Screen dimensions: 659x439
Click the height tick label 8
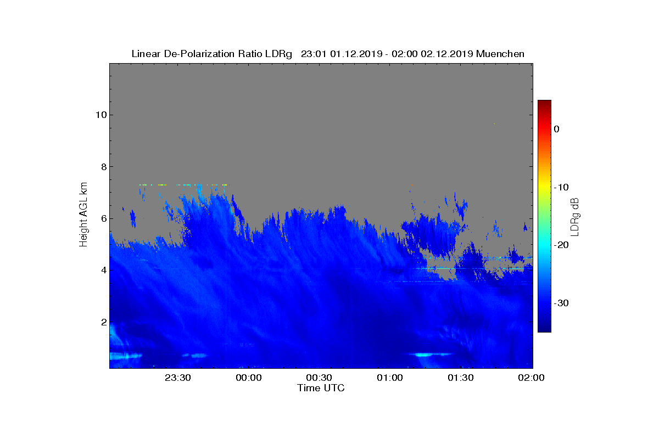(x=103, y=167)
